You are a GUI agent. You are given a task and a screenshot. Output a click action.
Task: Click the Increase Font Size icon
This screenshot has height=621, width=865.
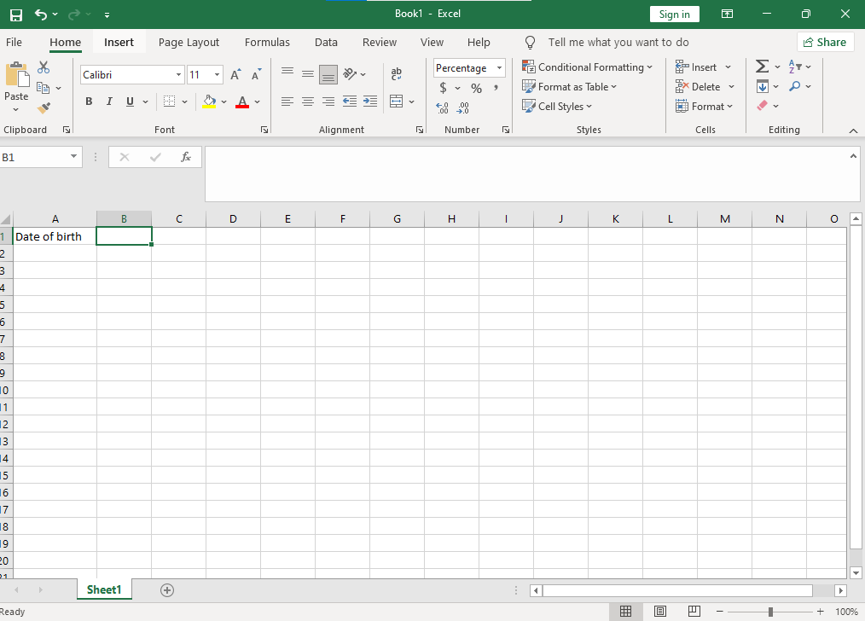(235, 75)
